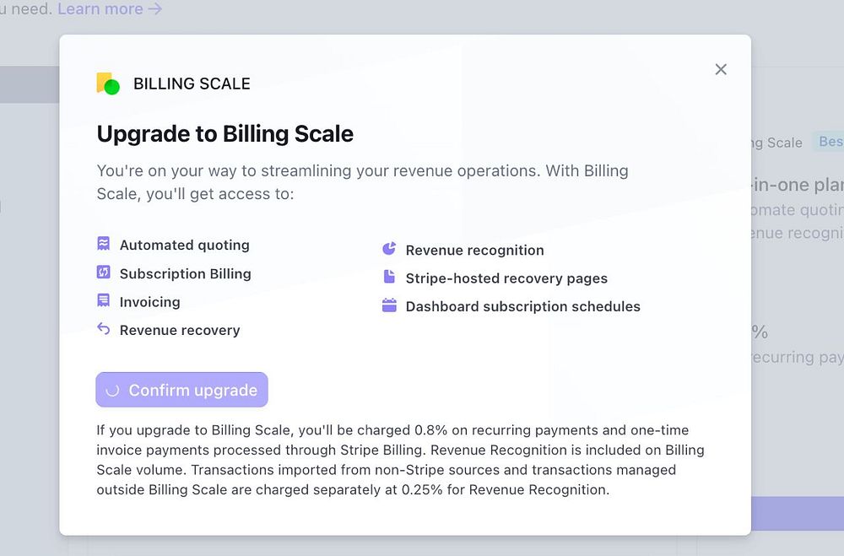Image resolution: width=844 pixels, height=556 pixels.
Task: Click the Dashboard subscription schedules text
Action: click(x=522, y=306)
